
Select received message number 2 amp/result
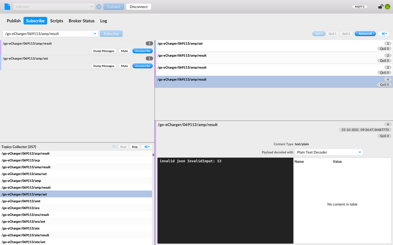coord(274,58)
